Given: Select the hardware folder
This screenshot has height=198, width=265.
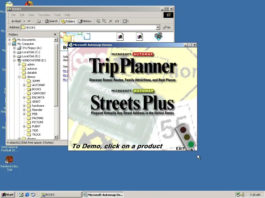Looking at the screenshot, I should (x=38, y=106).
